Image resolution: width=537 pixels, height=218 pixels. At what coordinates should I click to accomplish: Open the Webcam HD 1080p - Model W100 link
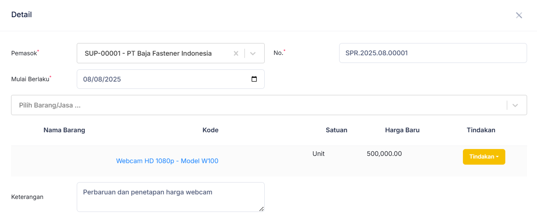pyautogui.click(x=167, y=161)
